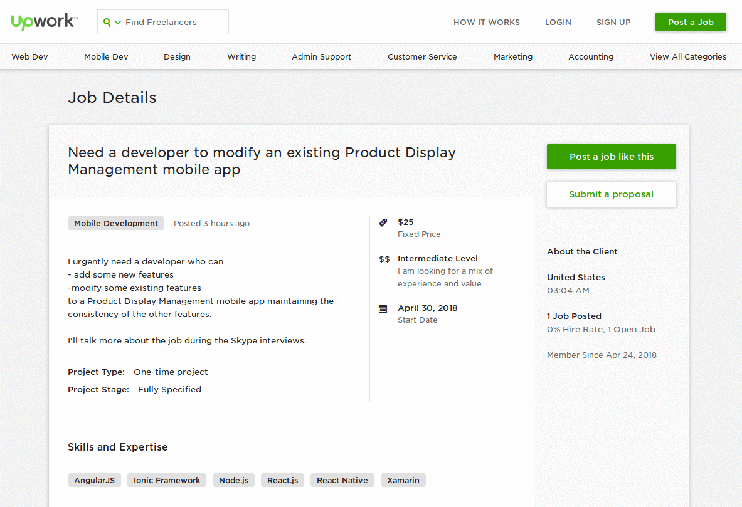Click the job title heading text
Image resolution: width=742 pixels, height=507 pixels.
pos(262,161)
